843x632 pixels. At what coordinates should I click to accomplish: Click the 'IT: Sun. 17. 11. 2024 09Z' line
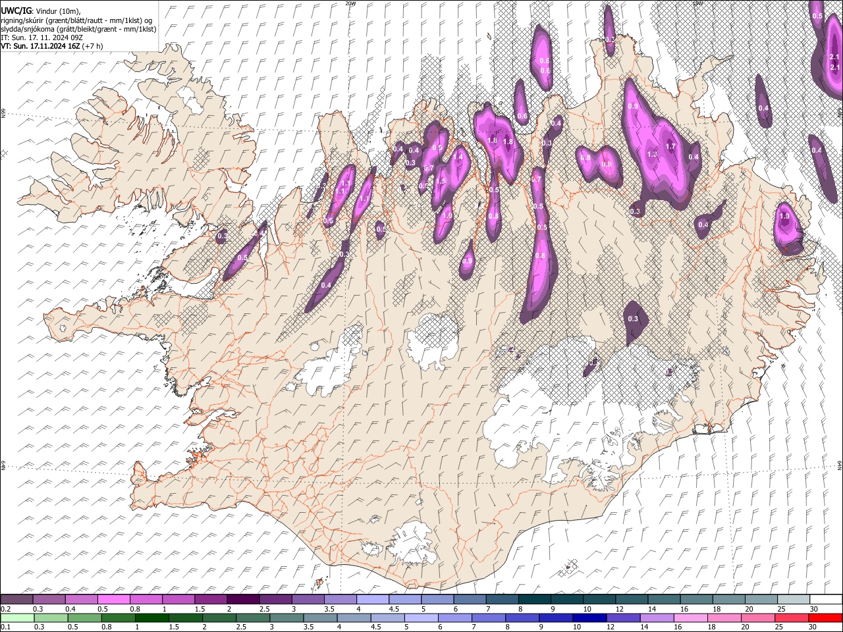click(x=41, y=38)
